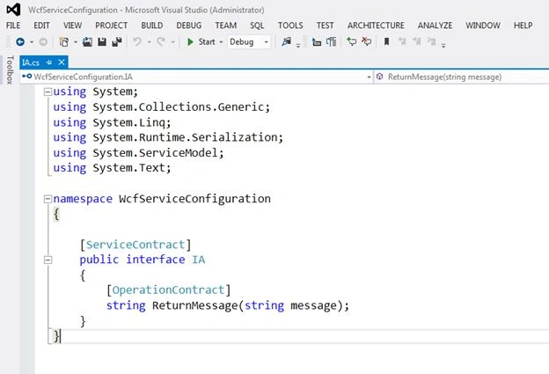Click the Redo icon

point(161,42)
